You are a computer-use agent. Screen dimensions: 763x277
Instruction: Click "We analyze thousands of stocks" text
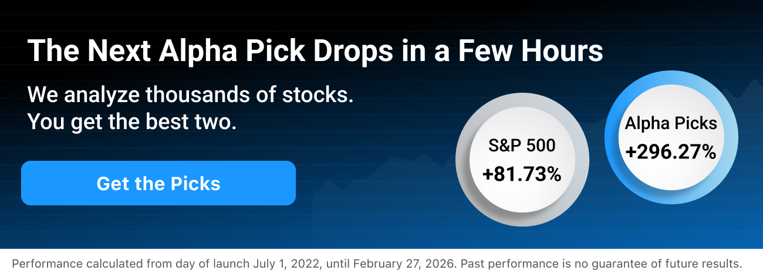pos(190,94)
